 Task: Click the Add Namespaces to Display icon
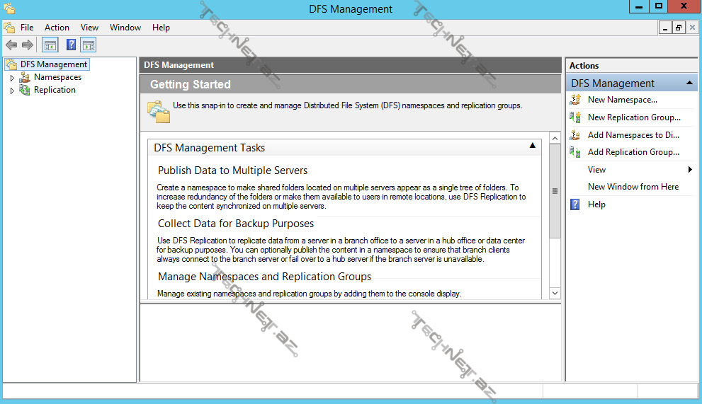(575, 135)
